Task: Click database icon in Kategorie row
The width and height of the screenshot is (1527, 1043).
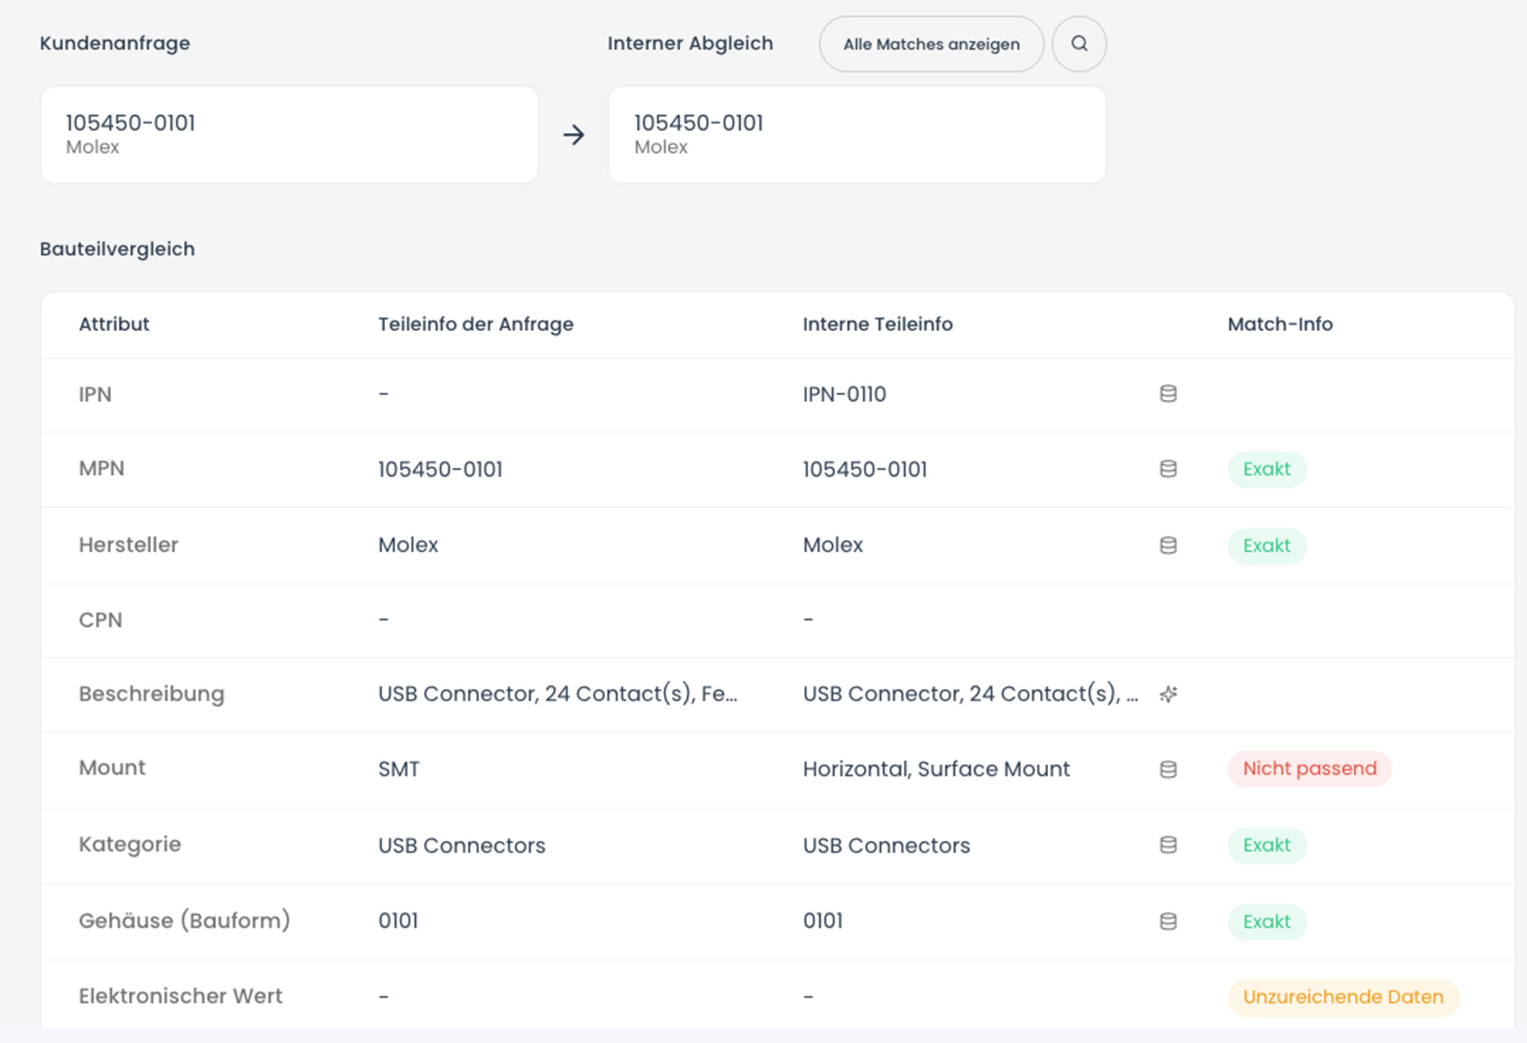Action: pos(1167,845)
